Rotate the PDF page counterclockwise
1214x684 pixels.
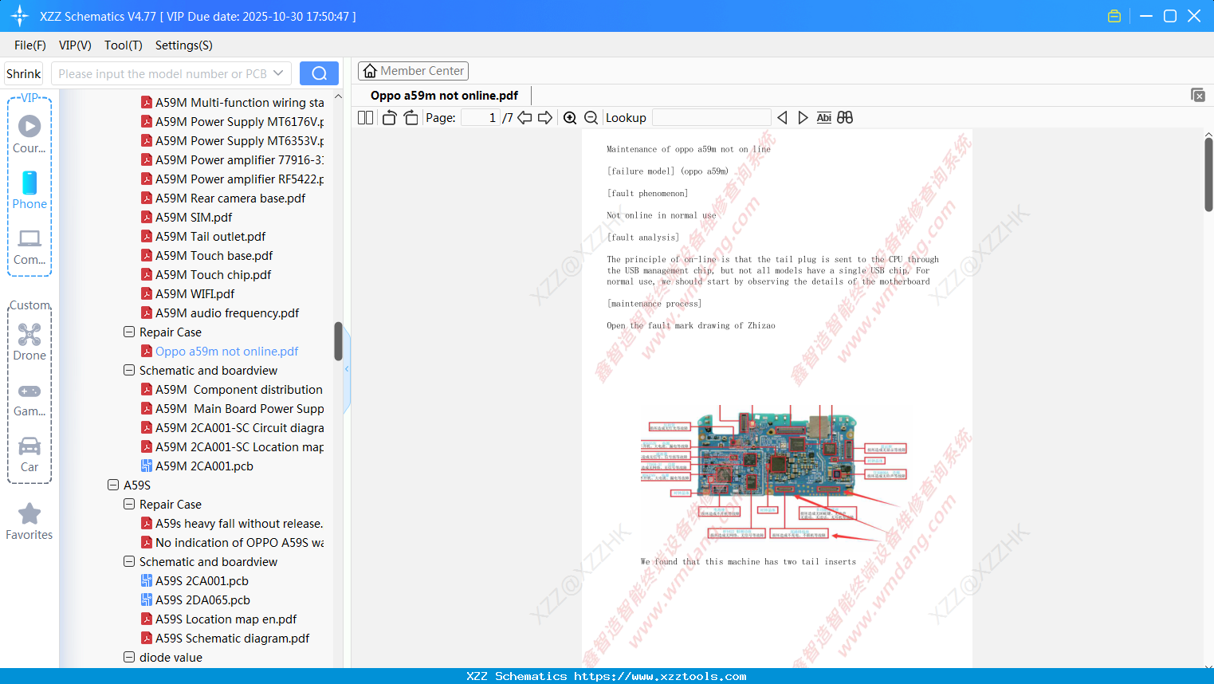[x=390, y=118]
